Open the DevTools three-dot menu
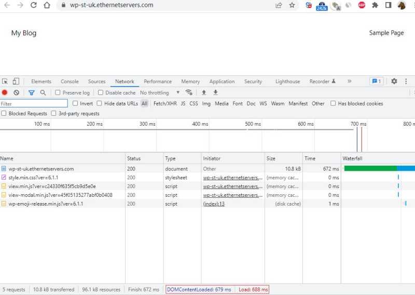This screenshot has width=415, height=295. click(x=406, y=81)
